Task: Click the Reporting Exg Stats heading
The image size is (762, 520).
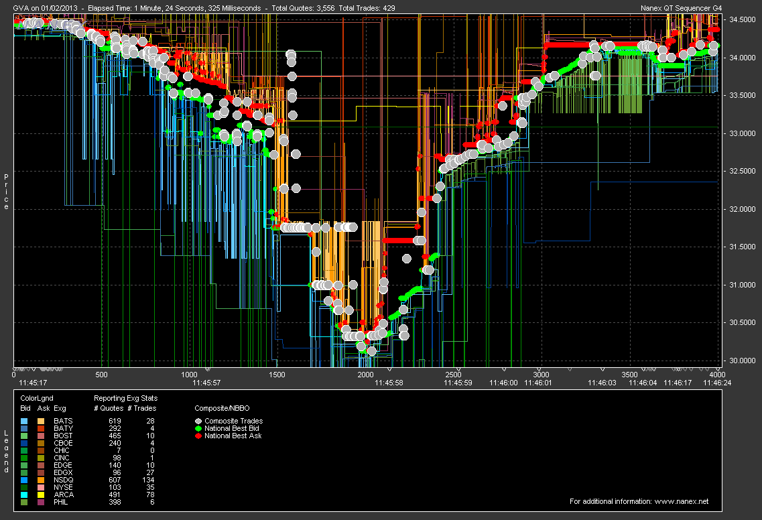Action: click(x=126, y=399)
